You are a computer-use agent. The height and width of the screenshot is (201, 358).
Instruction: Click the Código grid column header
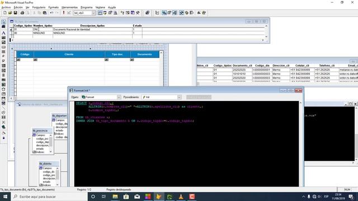pos(25,54)
